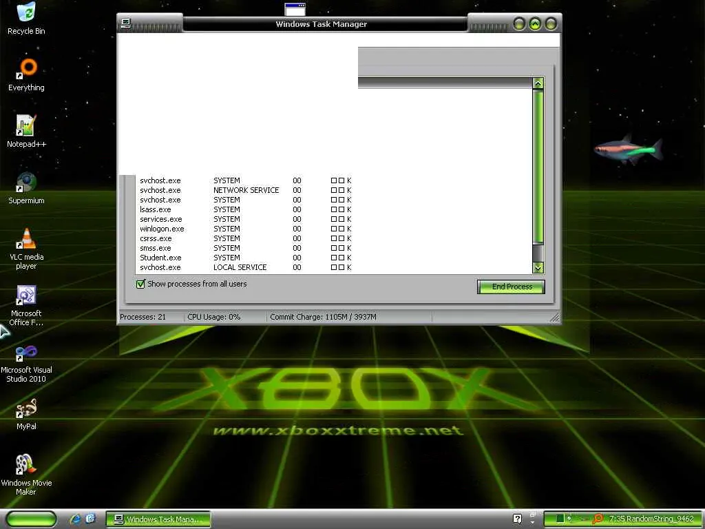Click the green CPU usage tray icon
This screenshot has height=529, width=705.
[x=560, y=519]
